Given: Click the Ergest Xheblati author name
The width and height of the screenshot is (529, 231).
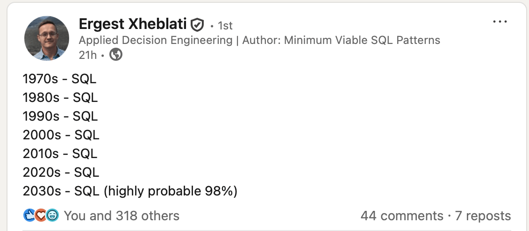Looking at the screenshot, I should click(133, 24).
